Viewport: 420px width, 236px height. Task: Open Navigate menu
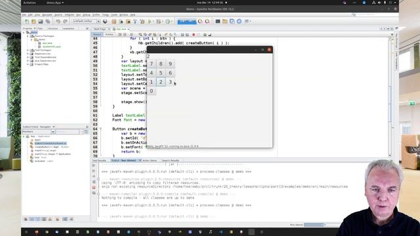[47, 15]
